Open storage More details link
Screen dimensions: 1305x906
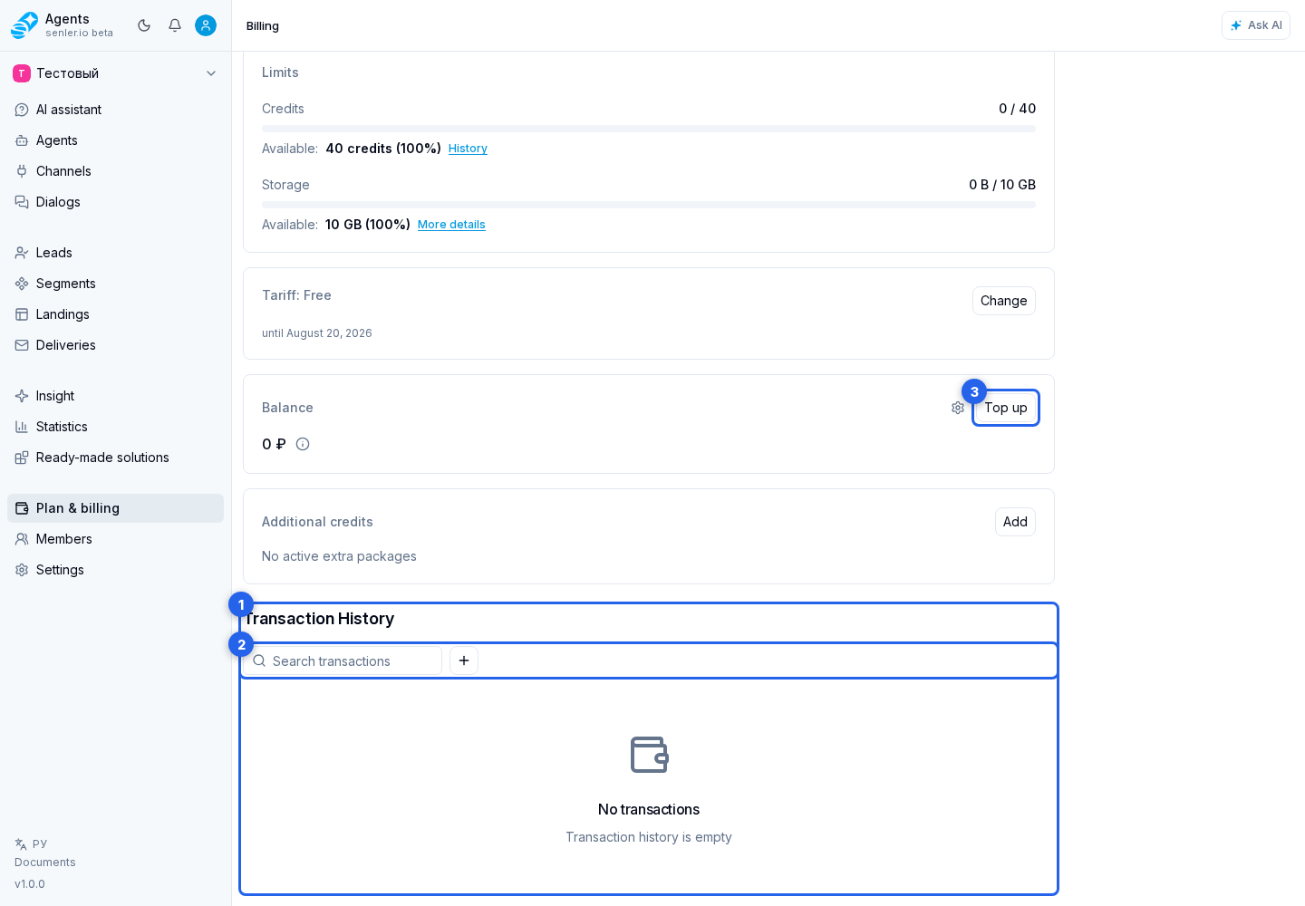point(451,225)
